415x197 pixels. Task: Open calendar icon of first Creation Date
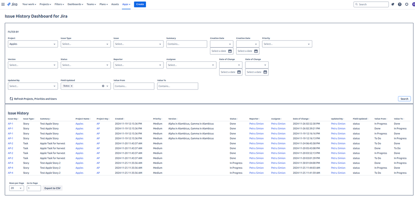(x=230, y=51)
